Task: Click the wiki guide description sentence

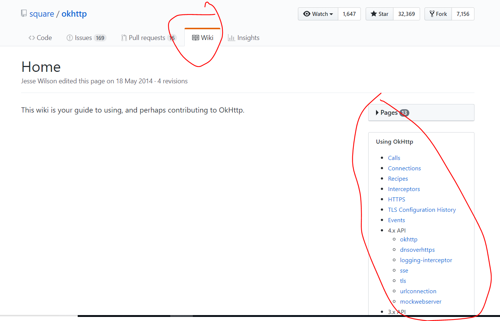Action: pyautogui.click(x=133, y=110)
